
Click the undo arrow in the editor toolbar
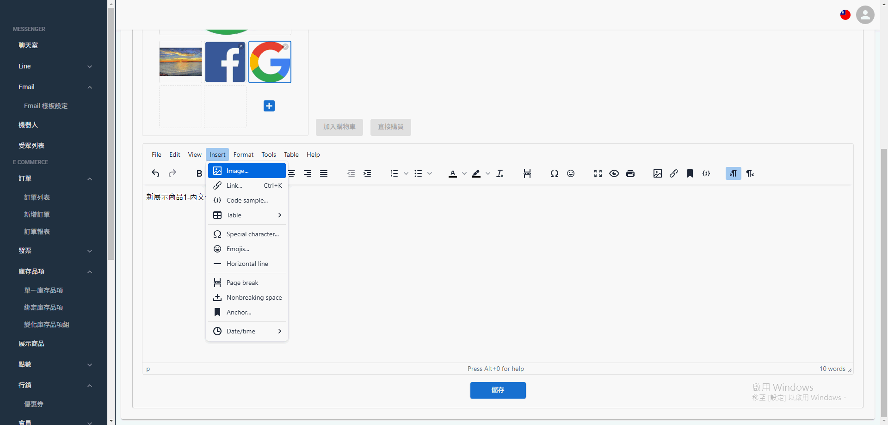[155, 173]
